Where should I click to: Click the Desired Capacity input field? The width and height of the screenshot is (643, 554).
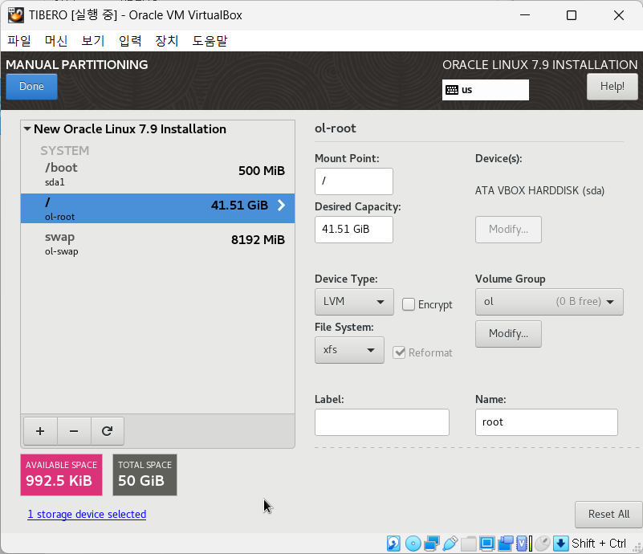(354, 230)
